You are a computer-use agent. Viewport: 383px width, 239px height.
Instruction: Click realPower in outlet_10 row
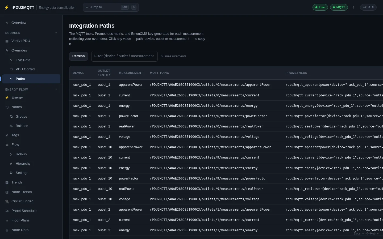127,189
